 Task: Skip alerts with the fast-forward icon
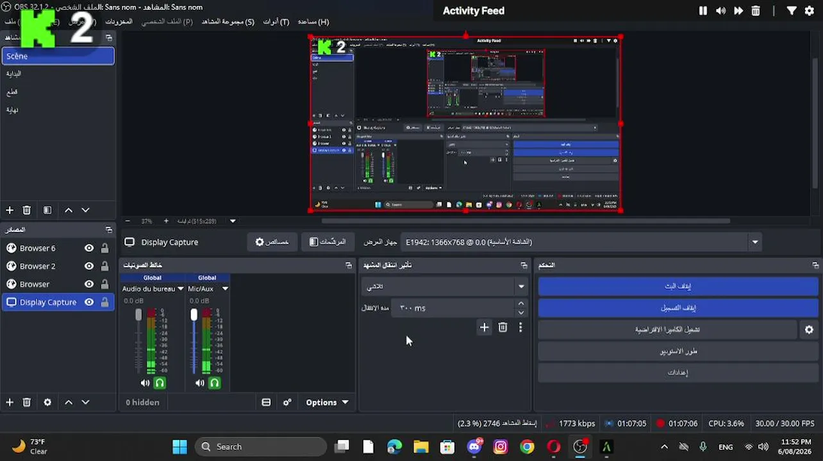(x=738, y=11)
